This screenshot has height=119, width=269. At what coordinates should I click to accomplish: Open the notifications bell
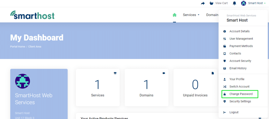234,3
